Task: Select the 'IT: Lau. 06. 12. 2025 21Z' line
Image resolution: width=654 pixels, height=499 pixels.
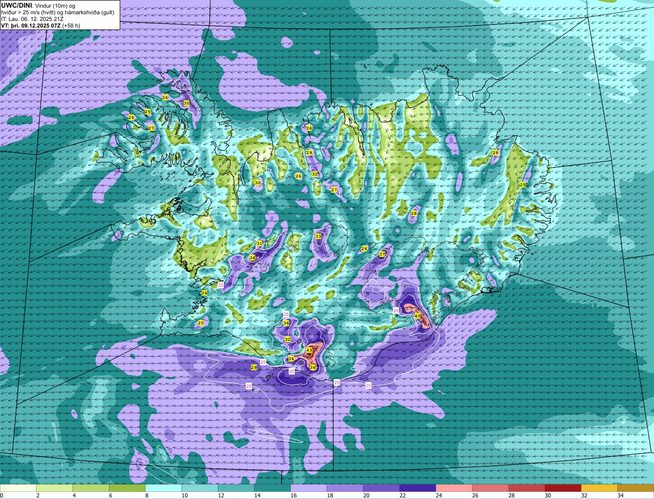Action: pyautogui.click(x=32, y=19)
